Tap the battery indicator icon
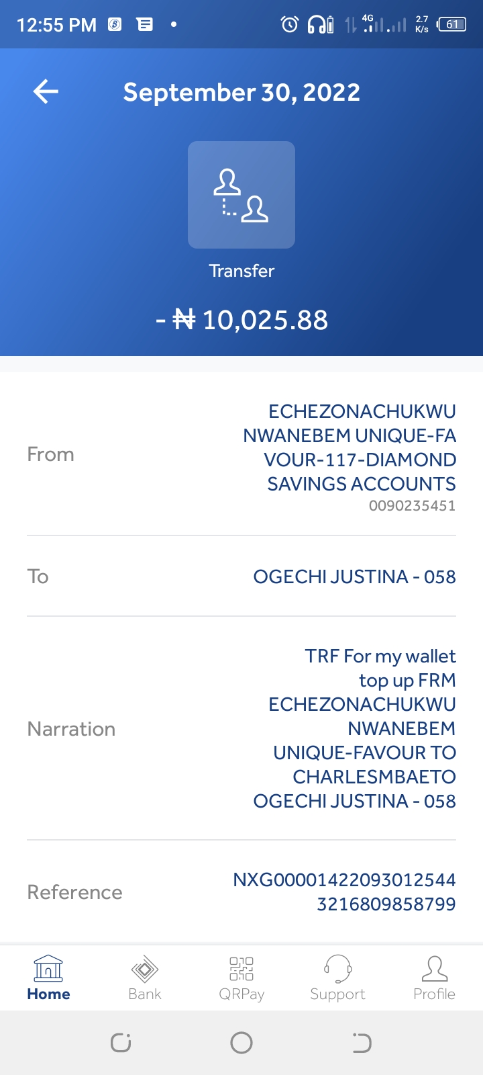The height and width of the screenshot is (1075, 483). tap(451, 25)
